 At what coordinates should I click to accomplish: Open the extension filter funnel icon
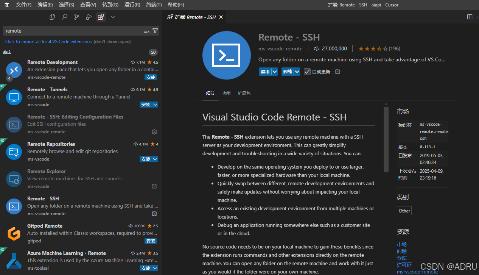pyautogui.click(x=155, y=31)
